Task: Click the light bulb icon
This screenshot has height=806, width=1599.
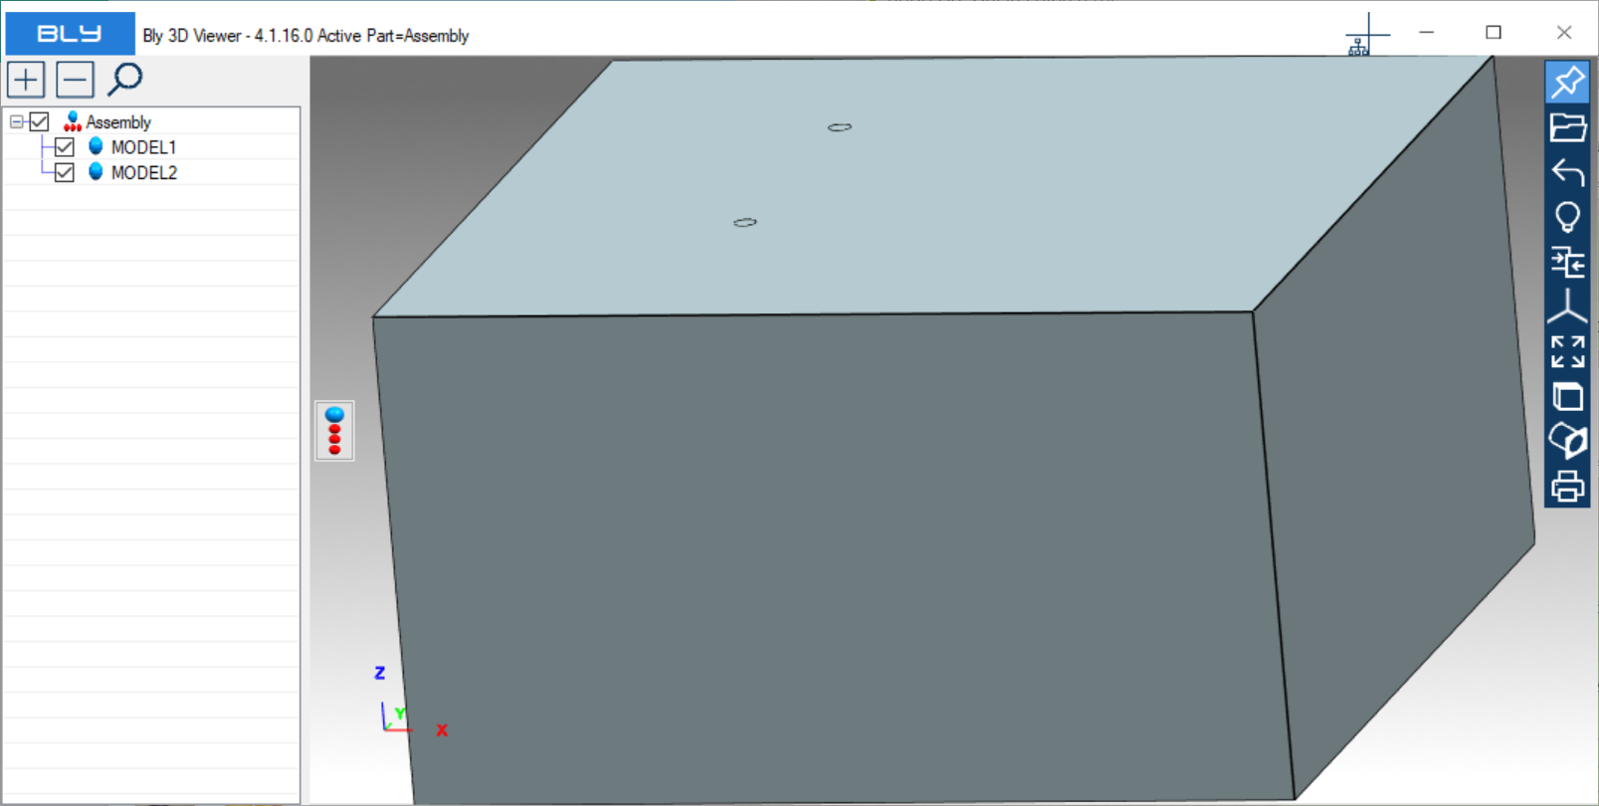Action: [1567, 217]
